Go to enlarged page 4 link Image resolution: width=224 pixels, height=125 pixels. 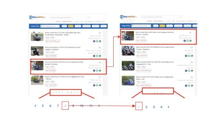pos(161,107)
